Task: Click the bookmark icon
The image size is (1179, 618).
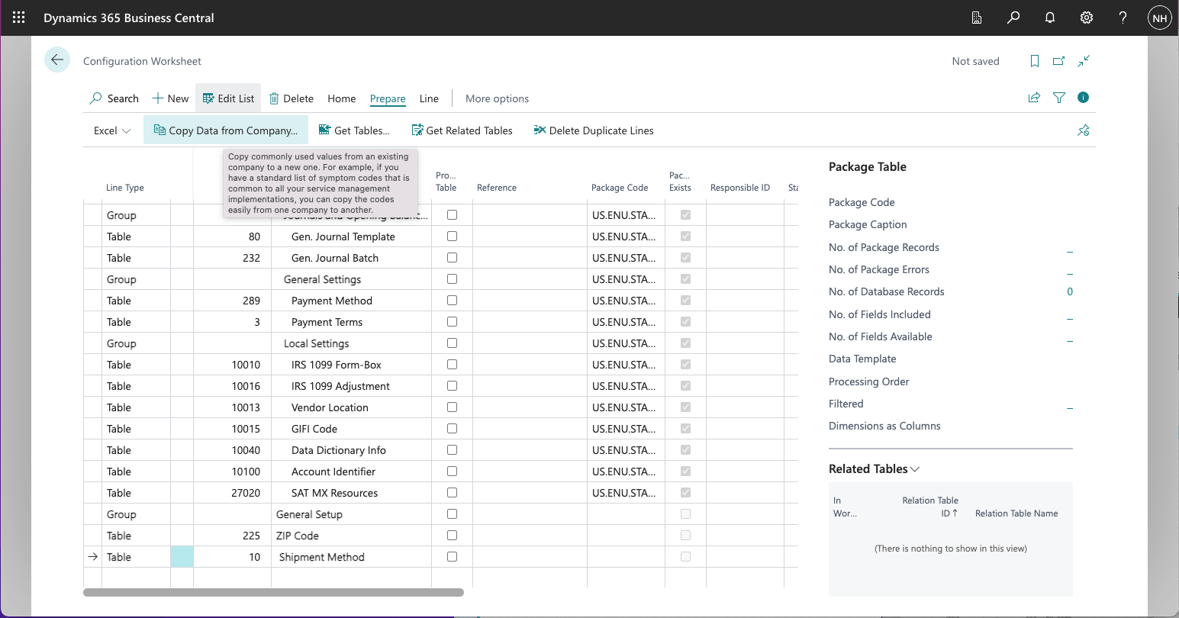Action: pos(1035,61)
